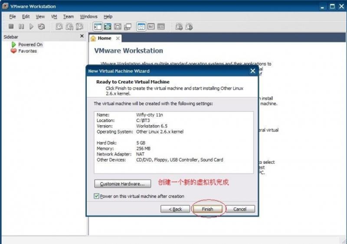Click the Cancel button

pyautogui.click(x=240, y=209)
